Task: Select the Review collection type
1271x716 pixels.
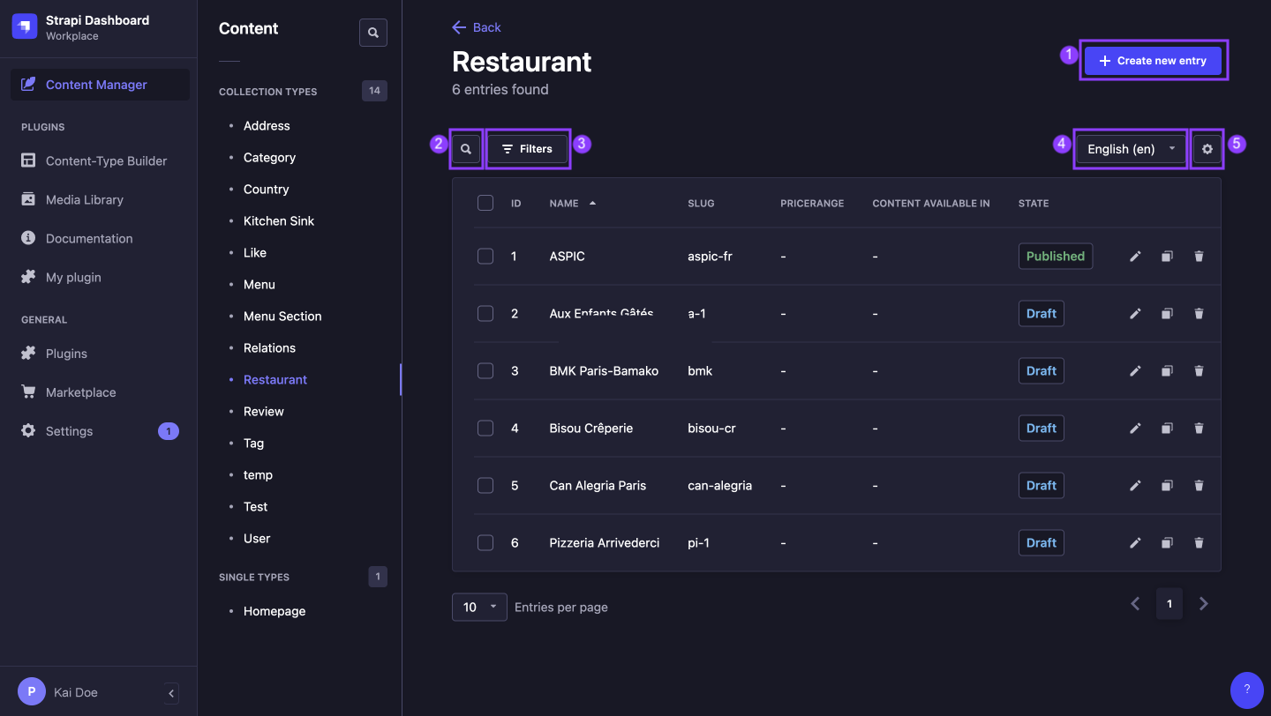Action: (263, 411)
